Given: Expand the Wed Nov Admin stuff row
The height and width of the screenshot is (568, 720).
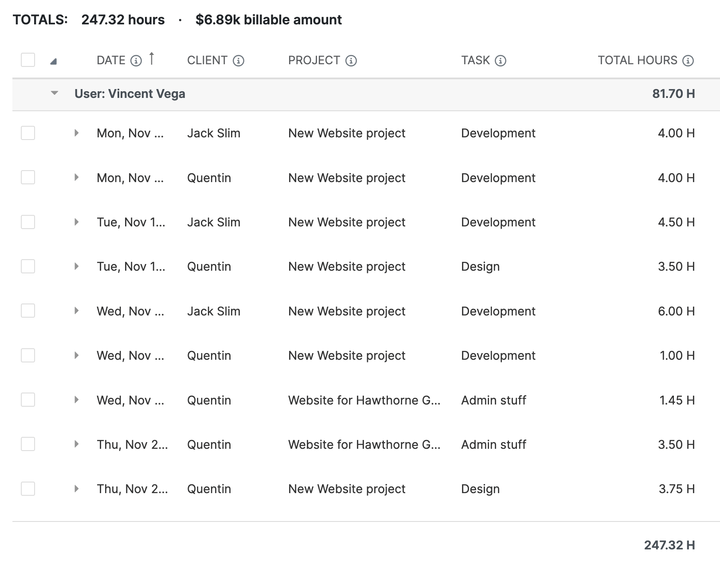Looking at the screenshot, I should [x=77, y=400].
